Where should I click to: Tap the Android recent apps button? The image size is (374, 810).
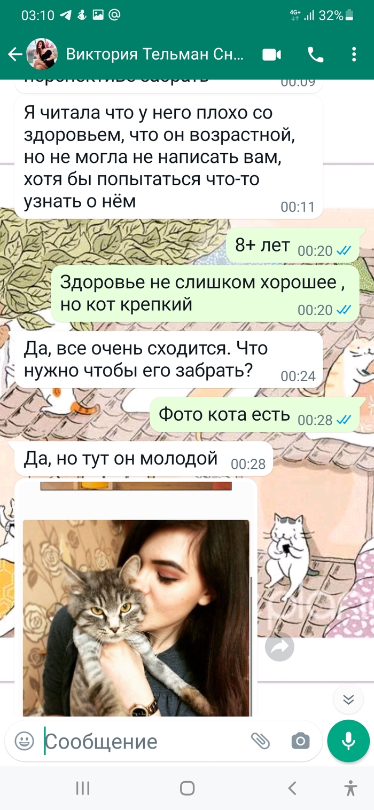tap(82, 788)
